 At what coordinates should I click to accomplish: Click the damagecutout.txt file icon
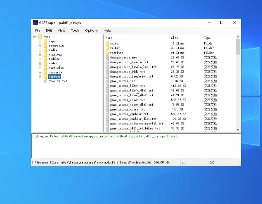107,58
